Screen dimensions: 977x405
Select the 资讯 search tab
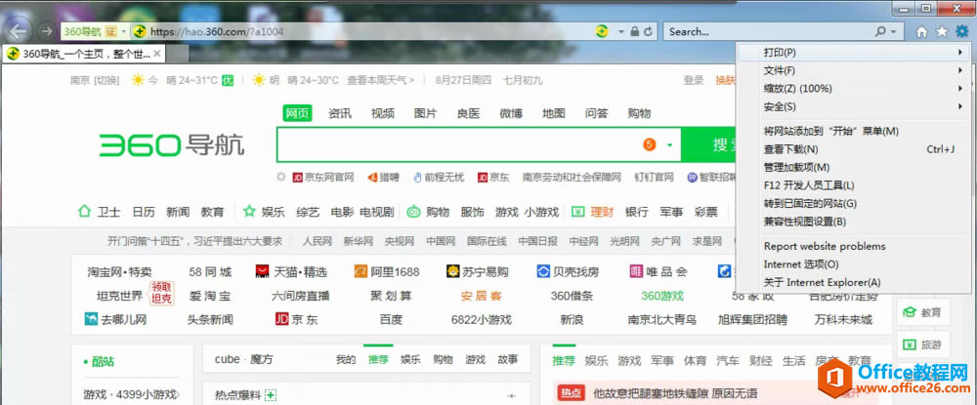340,113
